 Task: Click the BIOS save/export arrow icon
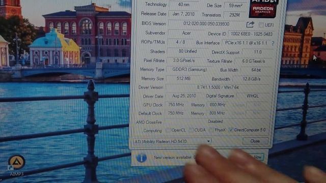tap(250, 24)
